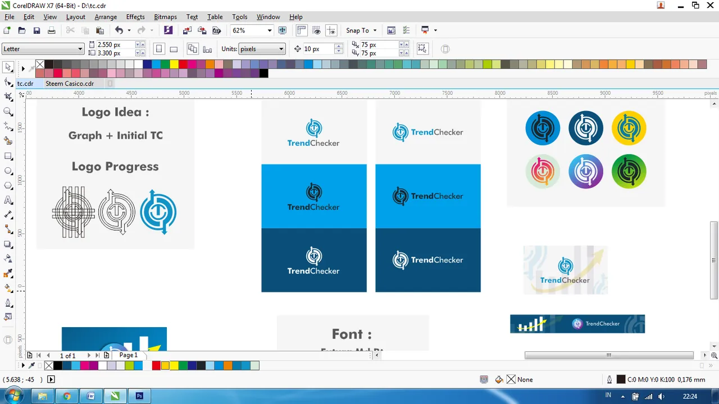This screenshot has width=719, height=404.
Task: Switch to the Steem Casico.cdr tab
Action: [70, 84]
